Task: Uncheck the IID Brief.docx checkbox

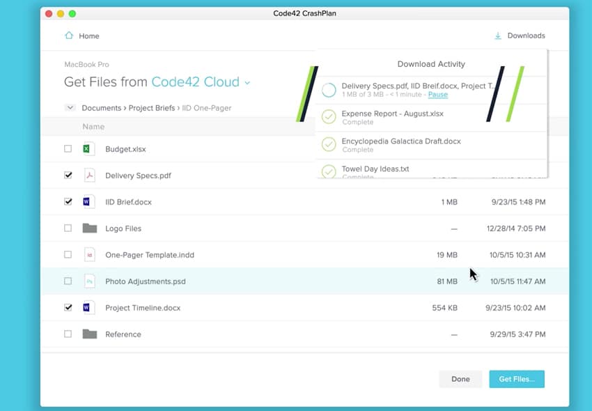Action: point(68,201)
